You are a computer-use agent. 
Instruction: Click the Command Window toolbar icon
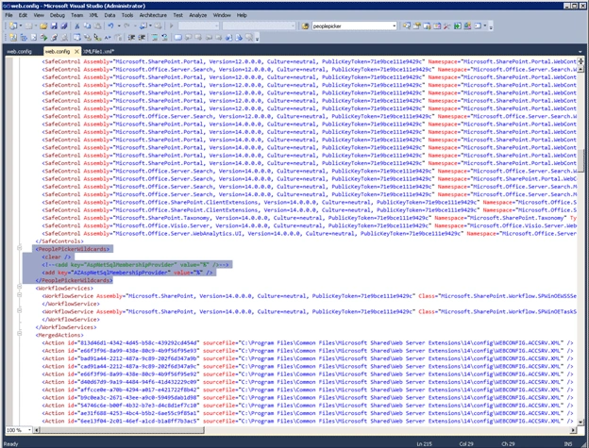click(x=478, y=25)
